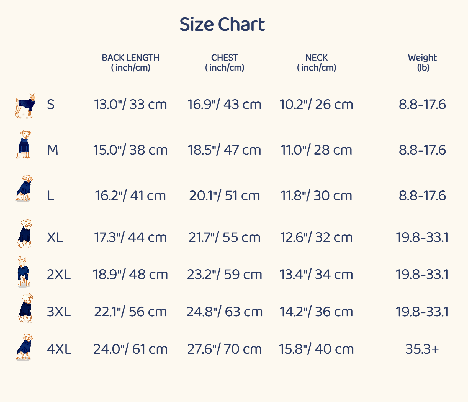
Task: Select the 2XL size label
Action: tap(59, 275)
